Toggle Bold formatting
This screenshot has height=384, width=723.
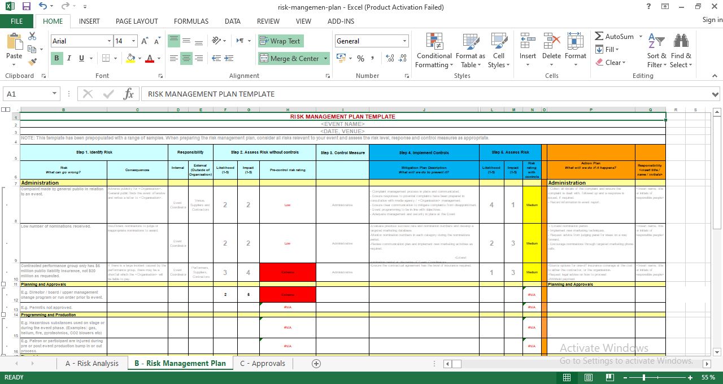56,58
